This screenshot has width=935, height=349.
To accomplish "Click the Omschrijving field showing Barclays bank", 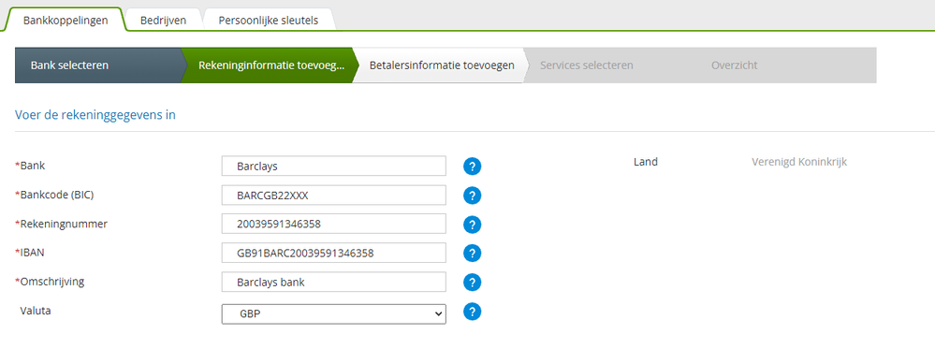I will (334, 283).
